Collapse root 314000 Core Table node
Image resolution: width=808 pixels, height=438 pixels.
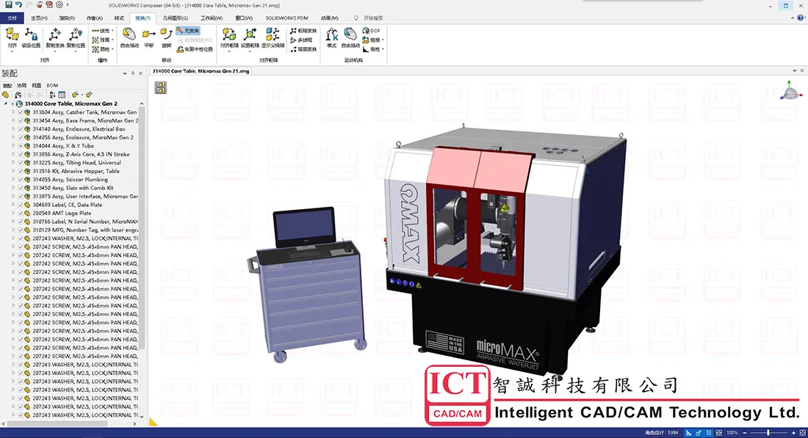(x=6, y=103)
